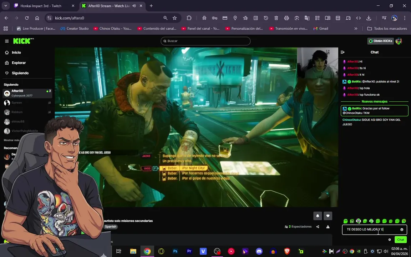Open Premiere Pro from the taskbar

coord(189,251)
